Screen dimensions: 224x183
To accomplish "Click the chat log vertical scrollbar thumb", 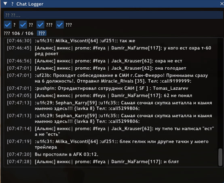I will coord(220,157).
